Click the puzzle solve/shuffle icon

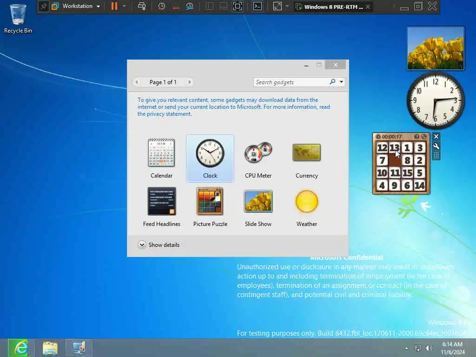click(x=424, y=137)
